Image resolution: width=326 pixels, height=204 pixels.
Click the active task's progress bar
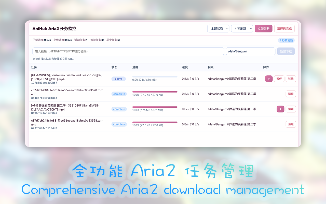click(155, 77)
